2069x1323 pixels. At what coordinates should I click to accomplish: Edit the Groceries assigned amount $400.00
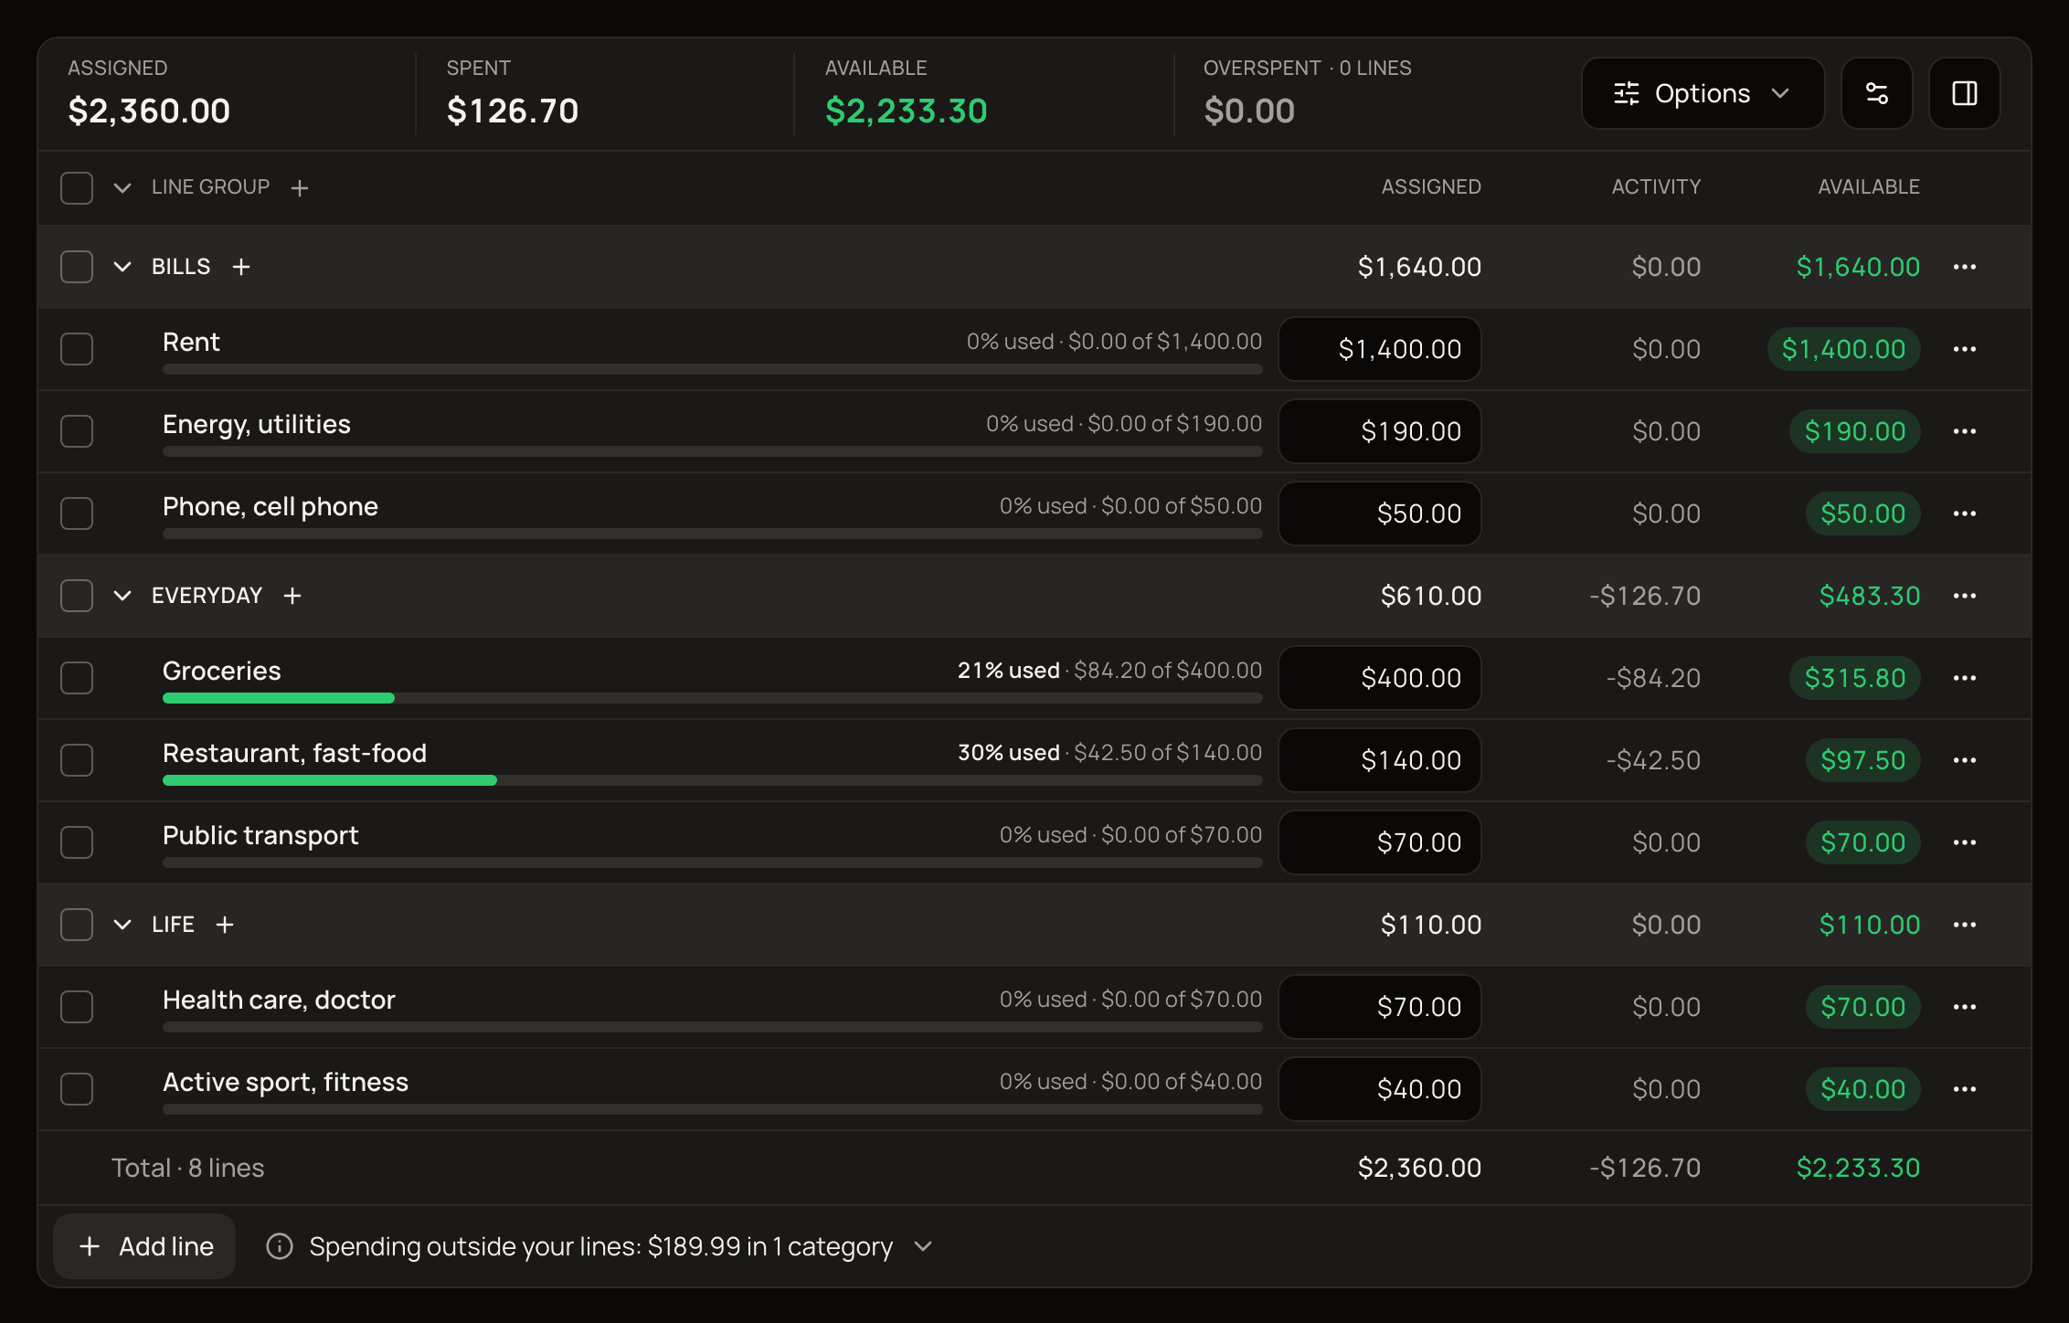click(x=1380, y=678)
